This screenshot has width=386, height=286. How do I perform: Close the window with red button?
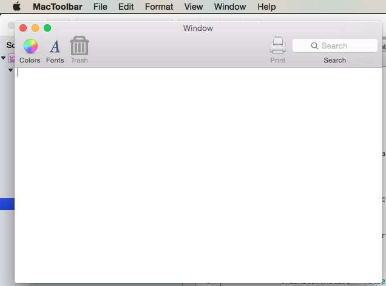pos(23,28)
